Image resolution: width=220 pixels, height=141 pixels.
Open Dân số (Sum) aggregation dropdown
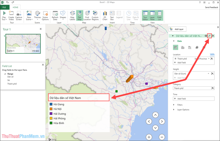pos(208,73)
